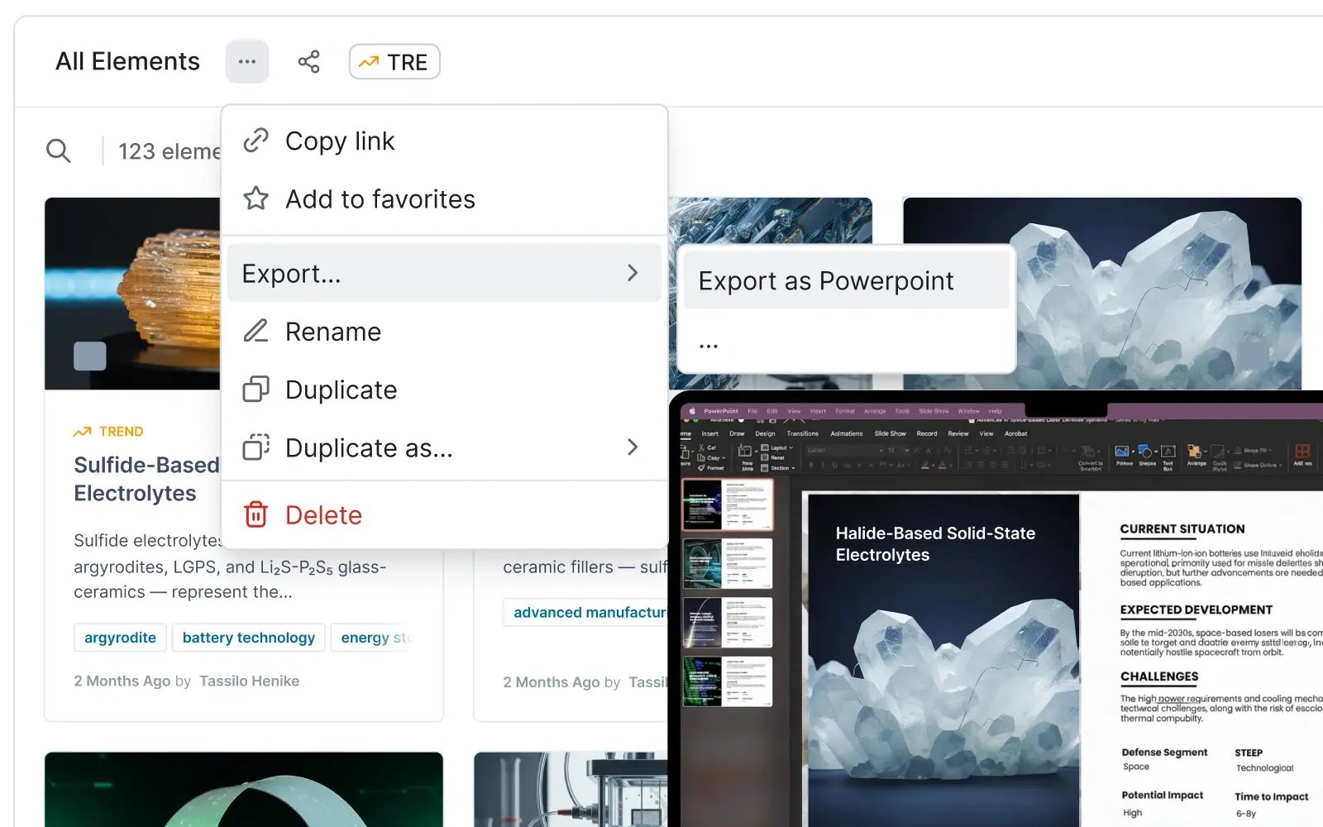Open the Transitions tab in PowerPoint
Viewport: 1323px width, 827px height.
point(802,433)
